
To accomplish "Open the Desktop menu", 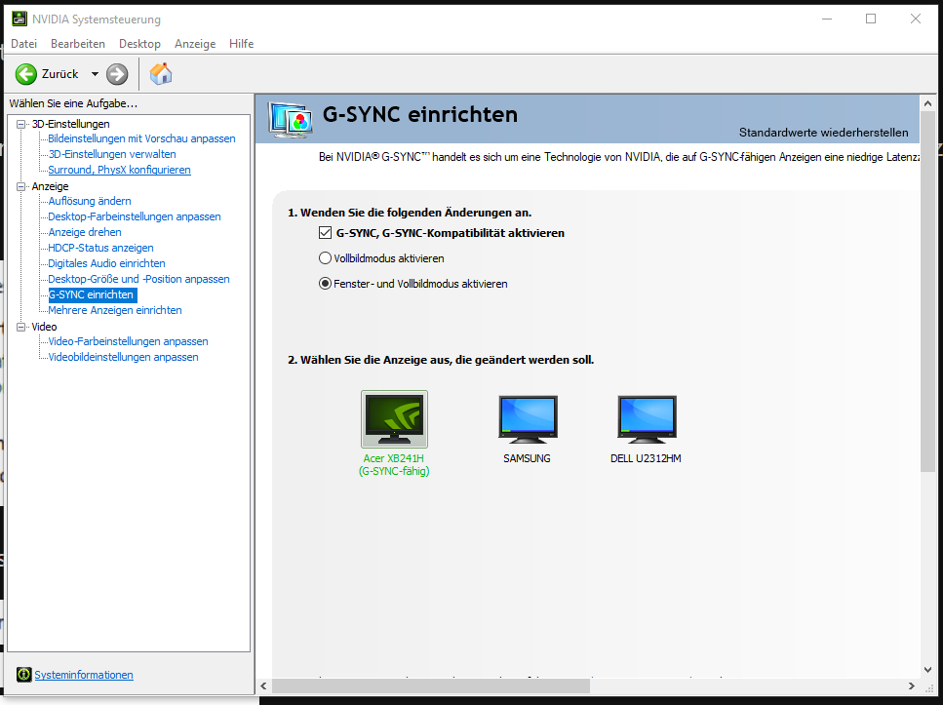I will pyautogui.click(x=139, y=43).
